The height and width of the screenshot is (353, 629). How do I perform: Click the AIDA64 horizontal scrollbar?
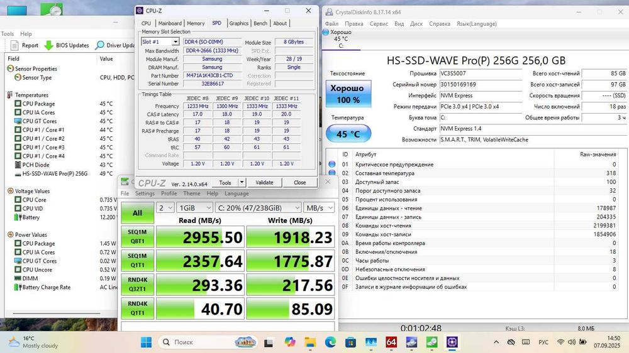pyautogui.click(x=56, y=313)
